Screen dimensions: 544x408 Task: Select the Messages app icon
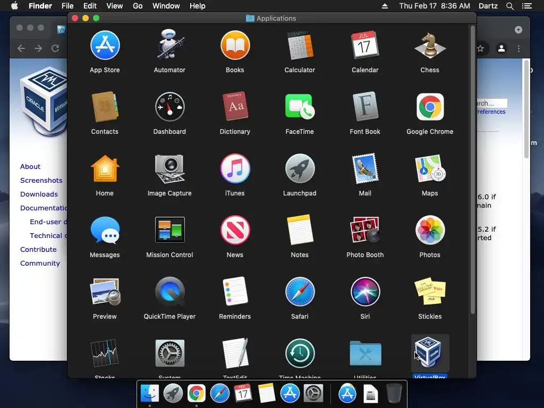click(x=105, y=230)
